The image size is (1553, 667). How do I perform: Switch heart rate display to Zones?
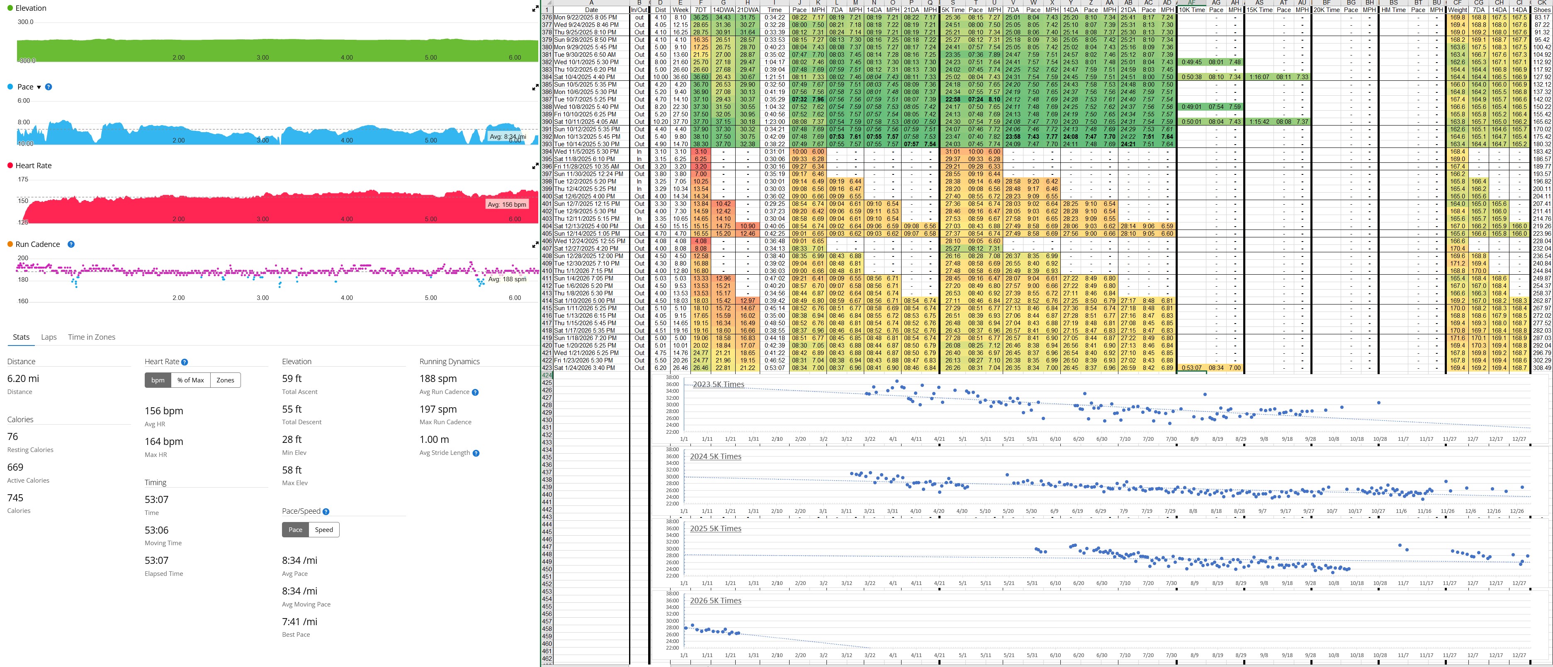click(x=225, y=380)
